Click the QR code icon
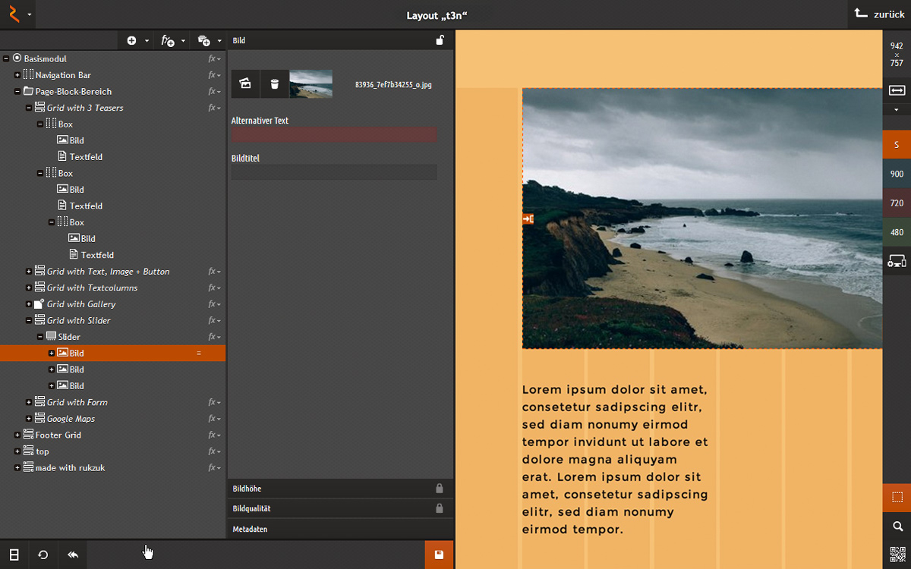This screenshot has width=911, height=569. [x=897, y=555]
